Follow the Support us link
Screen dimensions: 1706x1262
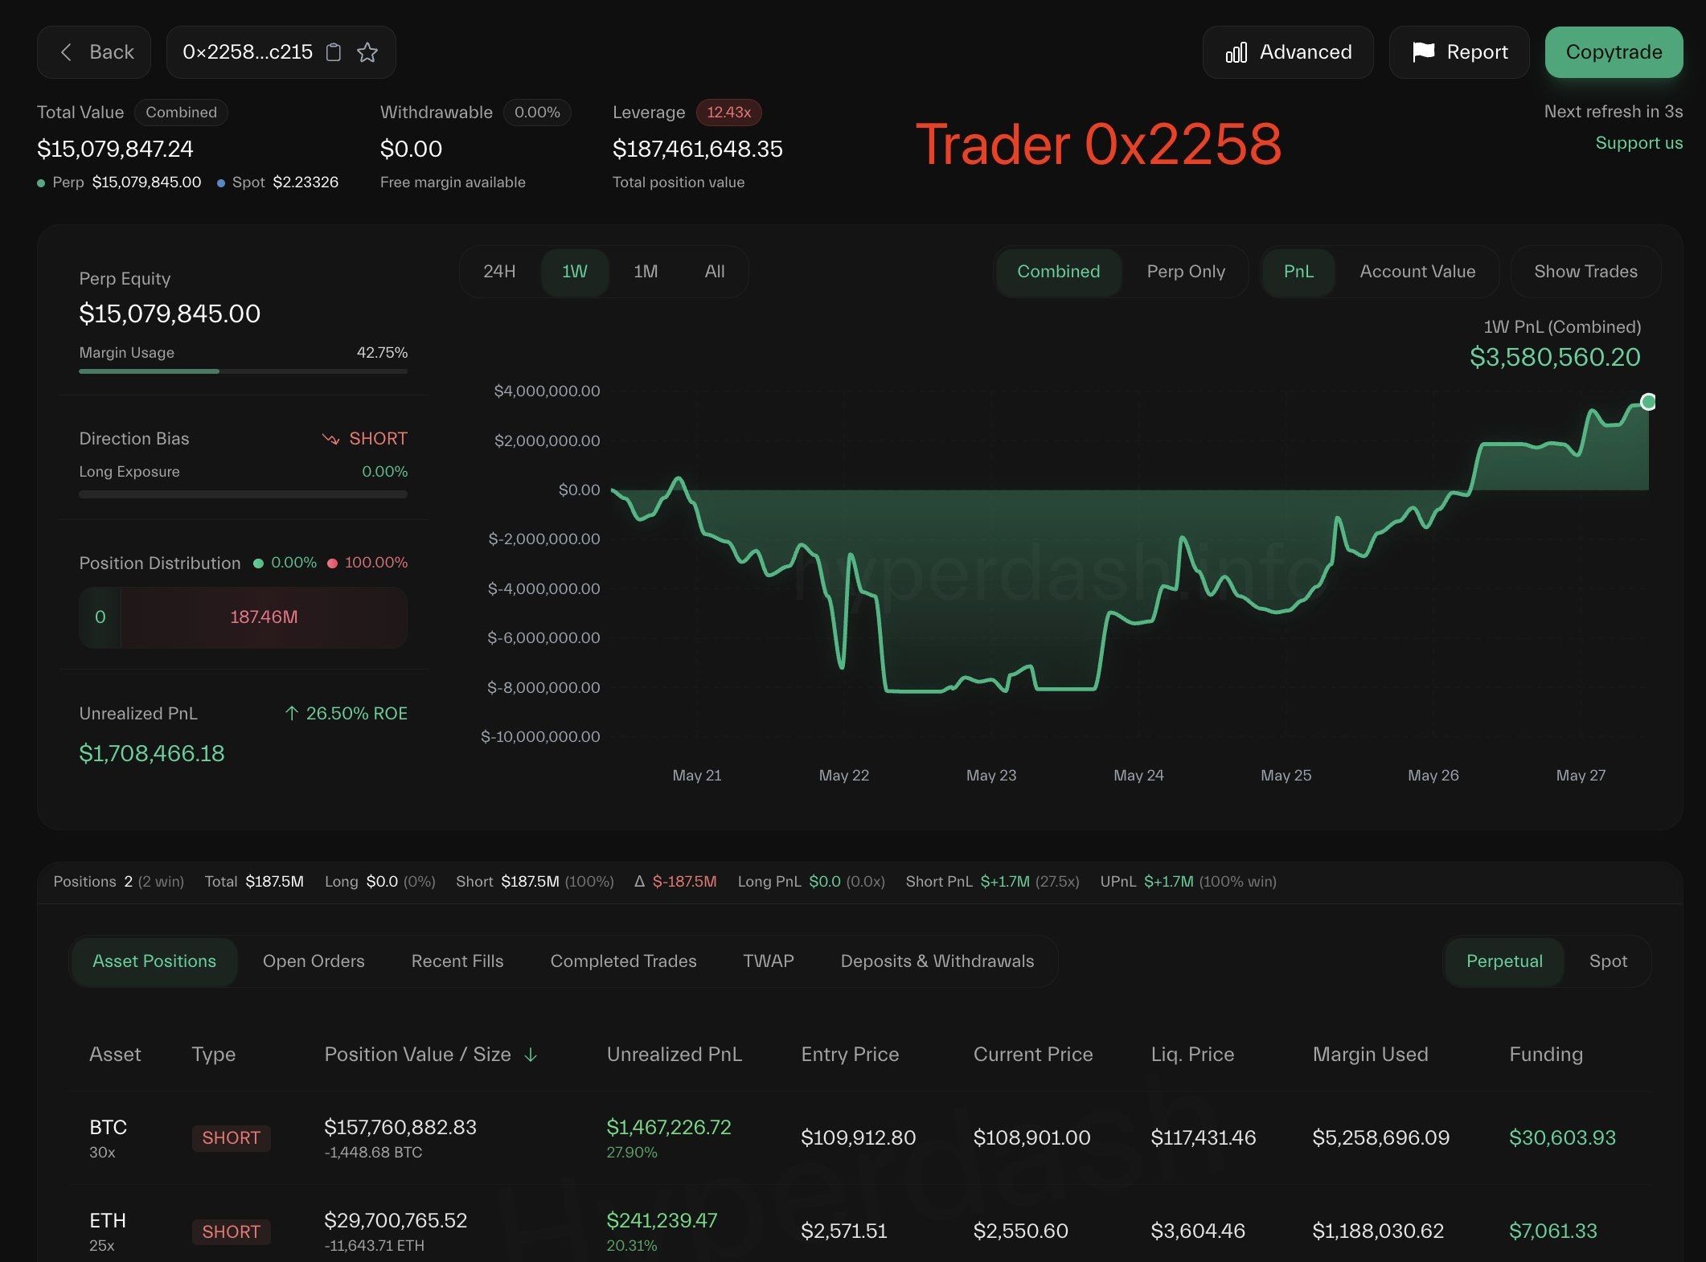pos(1638,143)
